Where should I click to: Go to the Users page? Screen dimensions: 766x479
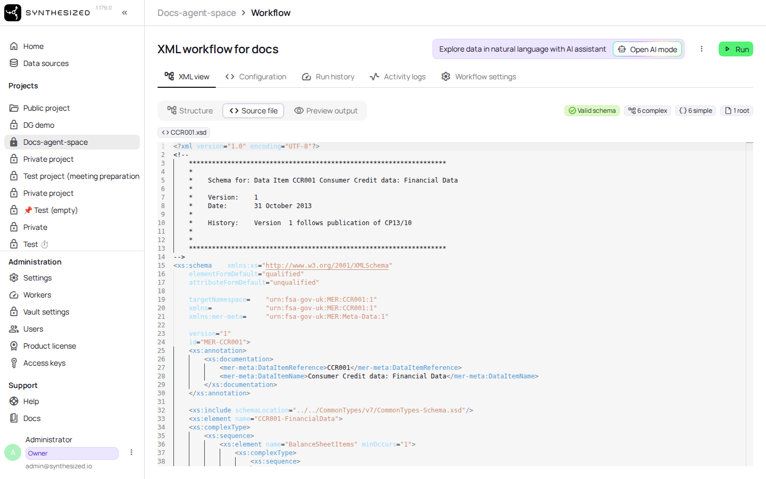(x=72, y=329)
